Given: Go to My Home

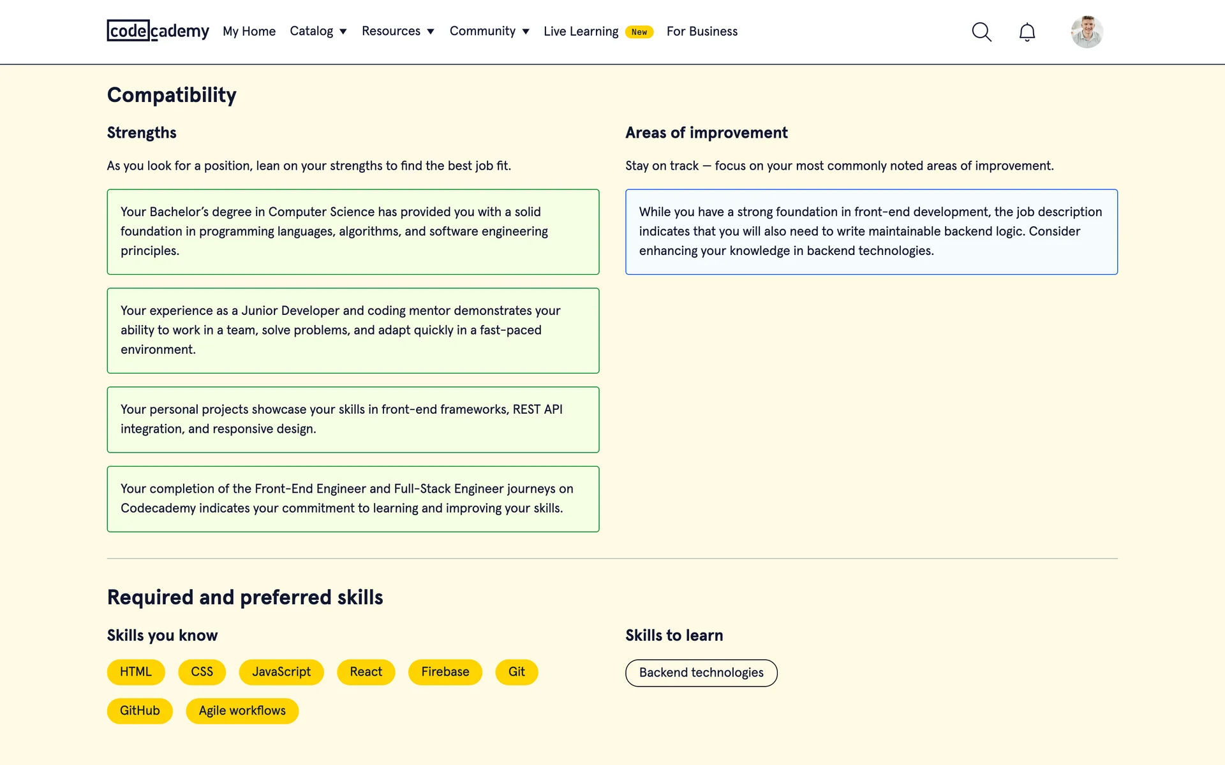Looking at the screenshot, I should click(x=249, y=31).
